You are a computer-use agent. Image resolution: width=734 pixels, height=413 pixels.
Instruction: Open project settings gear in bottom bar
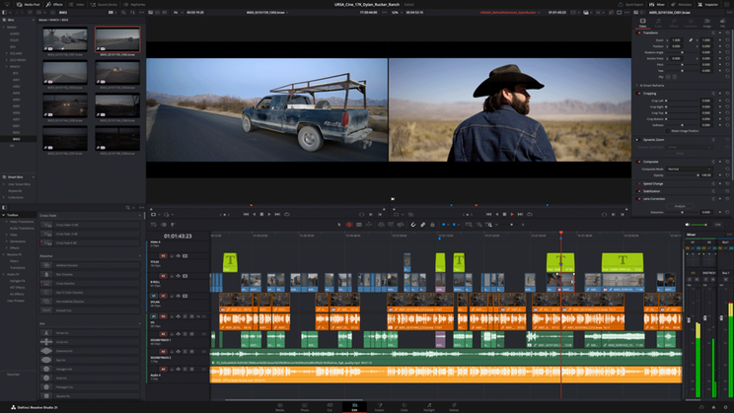click(726, 407)
